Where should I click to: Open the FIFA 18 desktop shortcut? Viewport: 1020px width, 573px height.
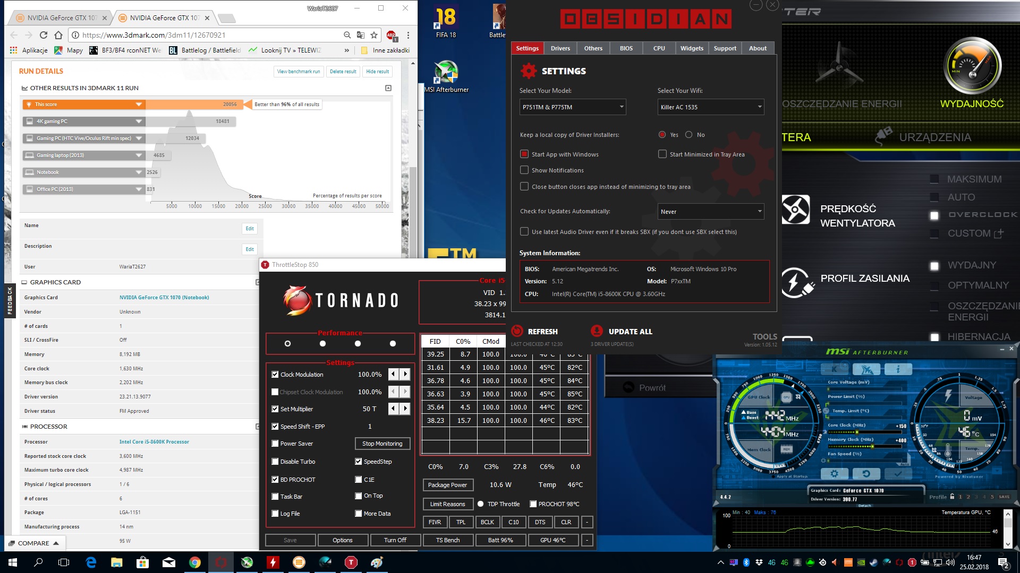(x=446, y=21)
